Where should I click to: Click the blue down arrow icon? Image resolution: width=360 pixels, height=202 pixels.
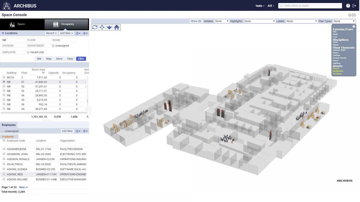click(x=109, y=27)
